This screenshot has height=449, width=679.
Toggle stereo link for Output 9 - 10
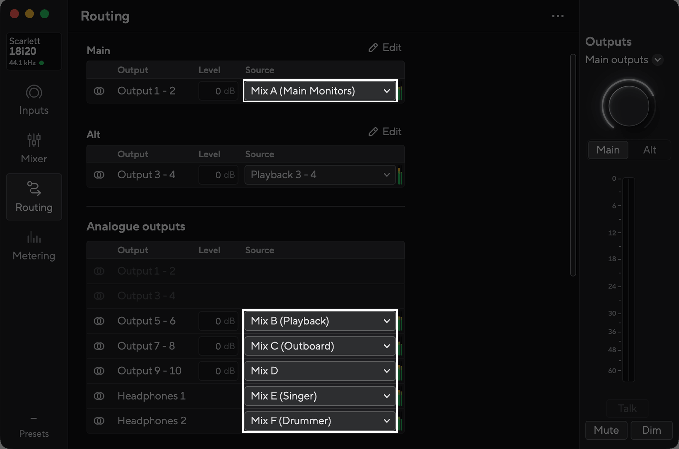(x=99, y=371)
